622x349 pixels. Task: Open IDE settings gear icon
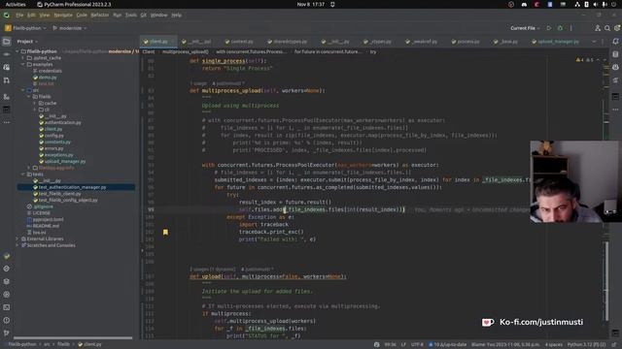click(x=617, y=28)
